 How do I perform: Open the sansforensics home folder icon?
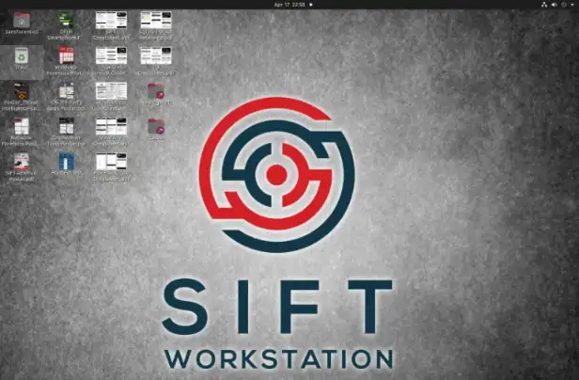pos(22,21)
